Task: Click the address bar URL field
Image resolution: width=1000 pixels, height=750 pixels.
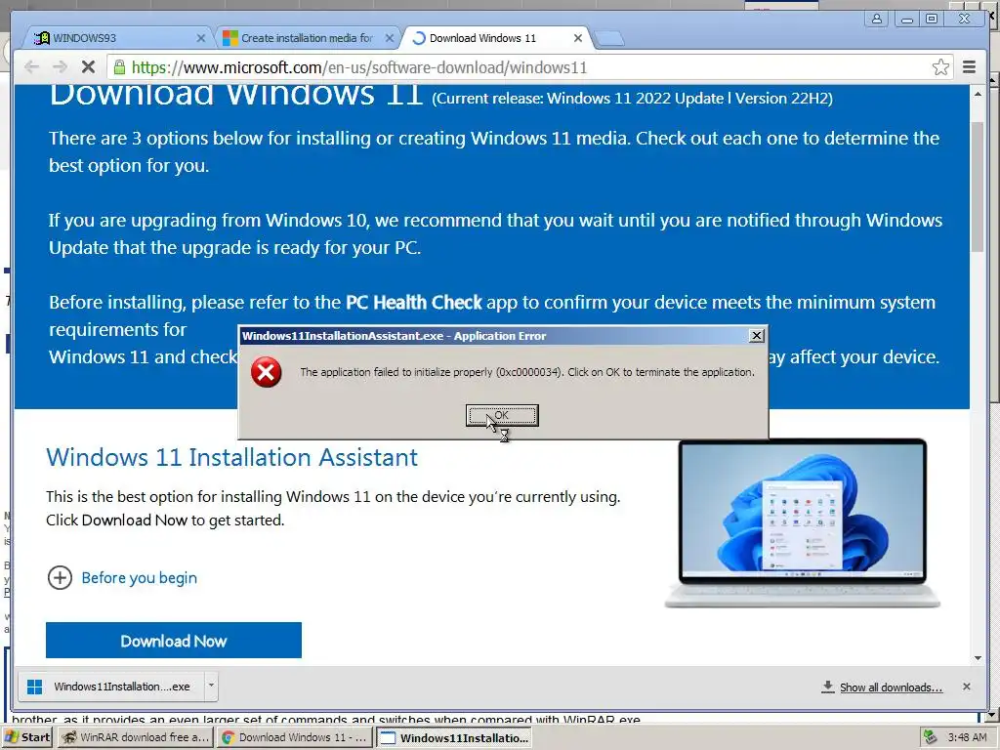Action: coord(529,67)
